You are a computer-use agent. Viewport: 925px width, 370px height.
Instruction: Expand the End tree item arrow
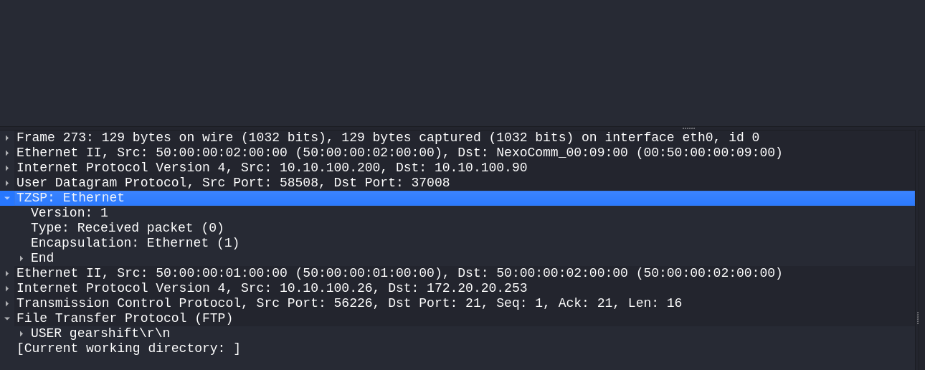pos(22,258)
